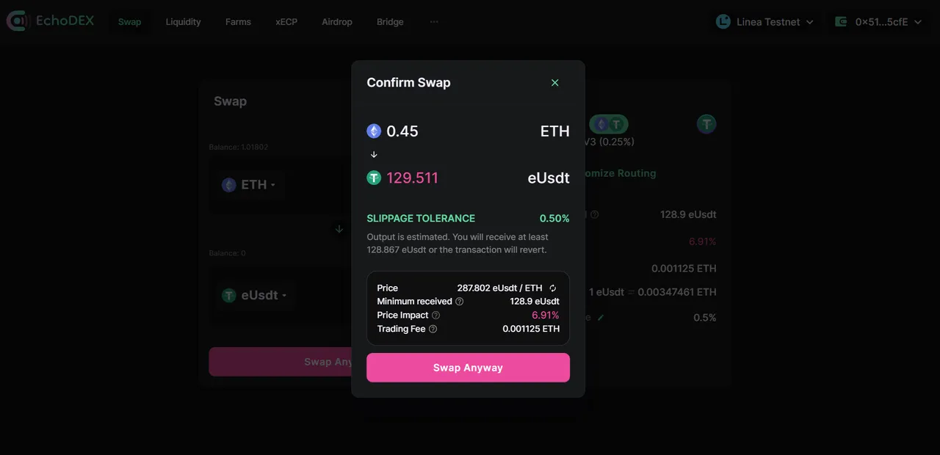Screen dimensions: 940x455
Task: Click the 0.001125 ETH trading fee in dialog
Action: pyautogui.click(x=531, y=329)
